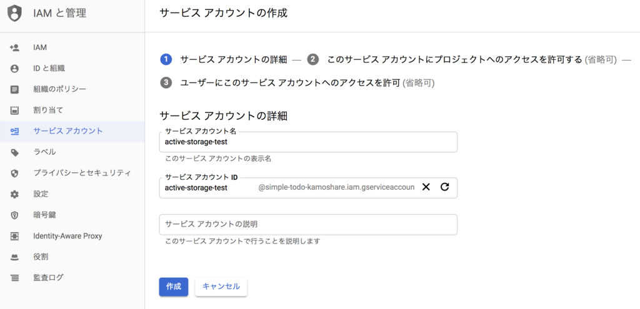
Task: Regenerate service account ID with refresh icon
Action: click(x=445, y=187)
